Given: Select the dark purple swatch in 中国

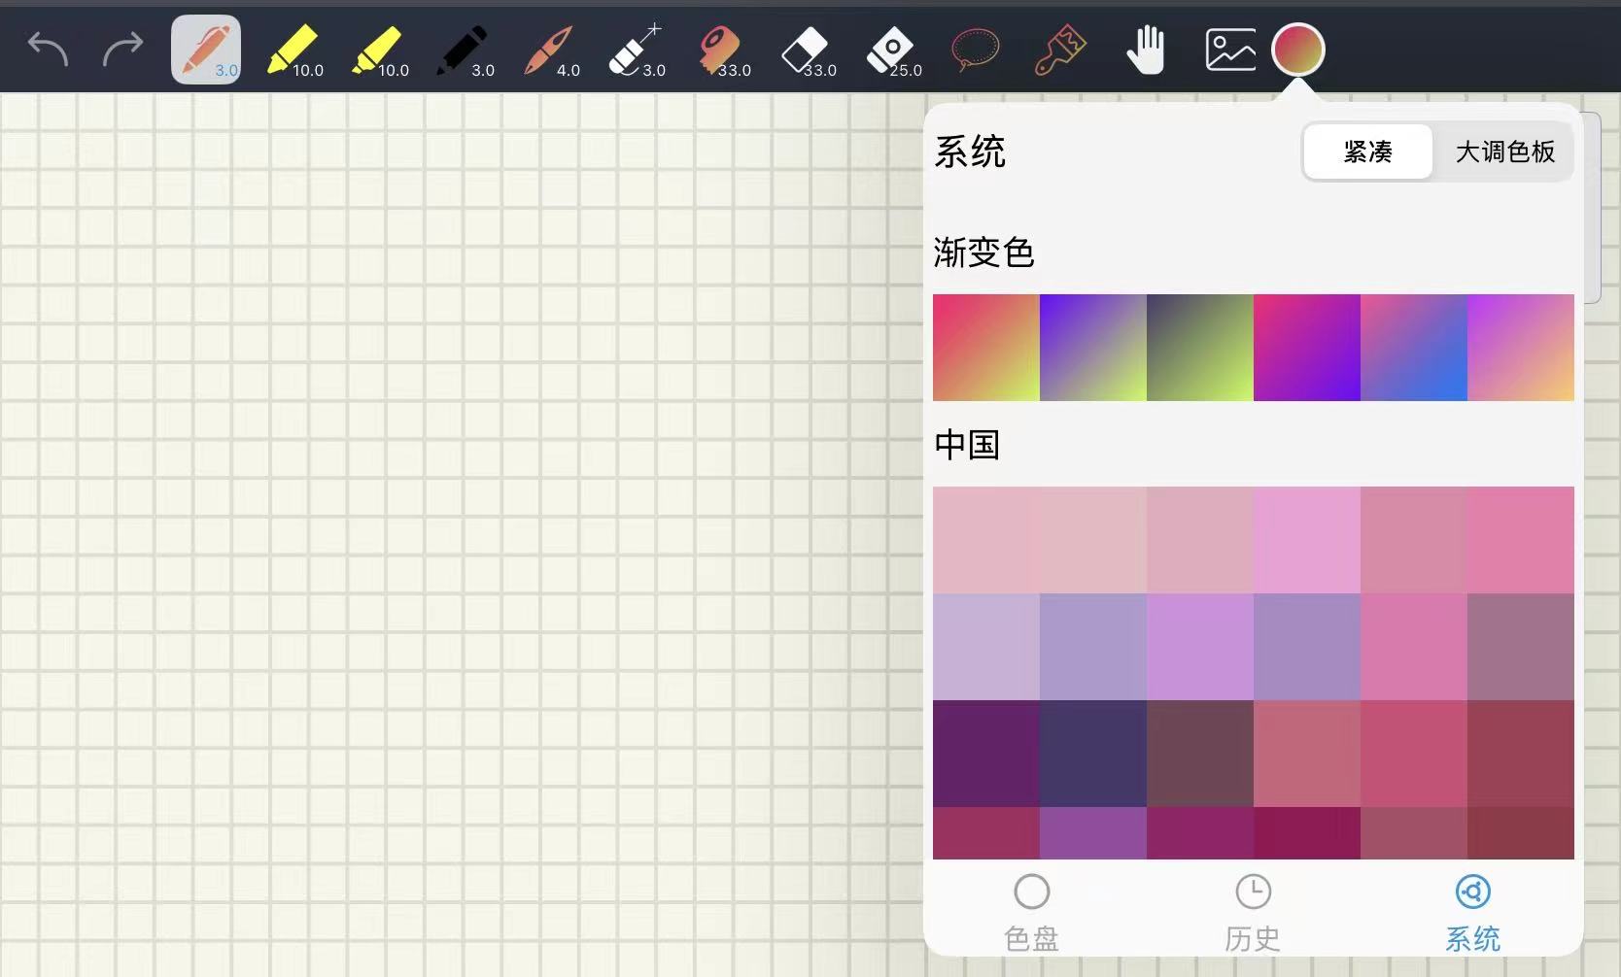Looking at the screenshot, I should 985,754.
